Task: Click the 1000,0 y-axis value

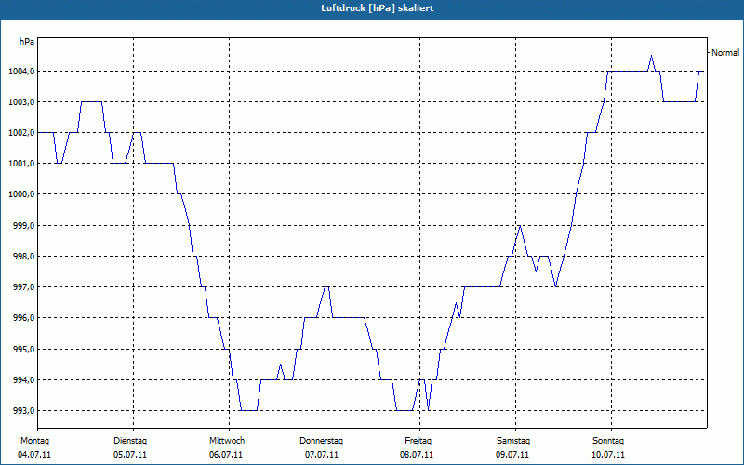Action: [20, 194]
